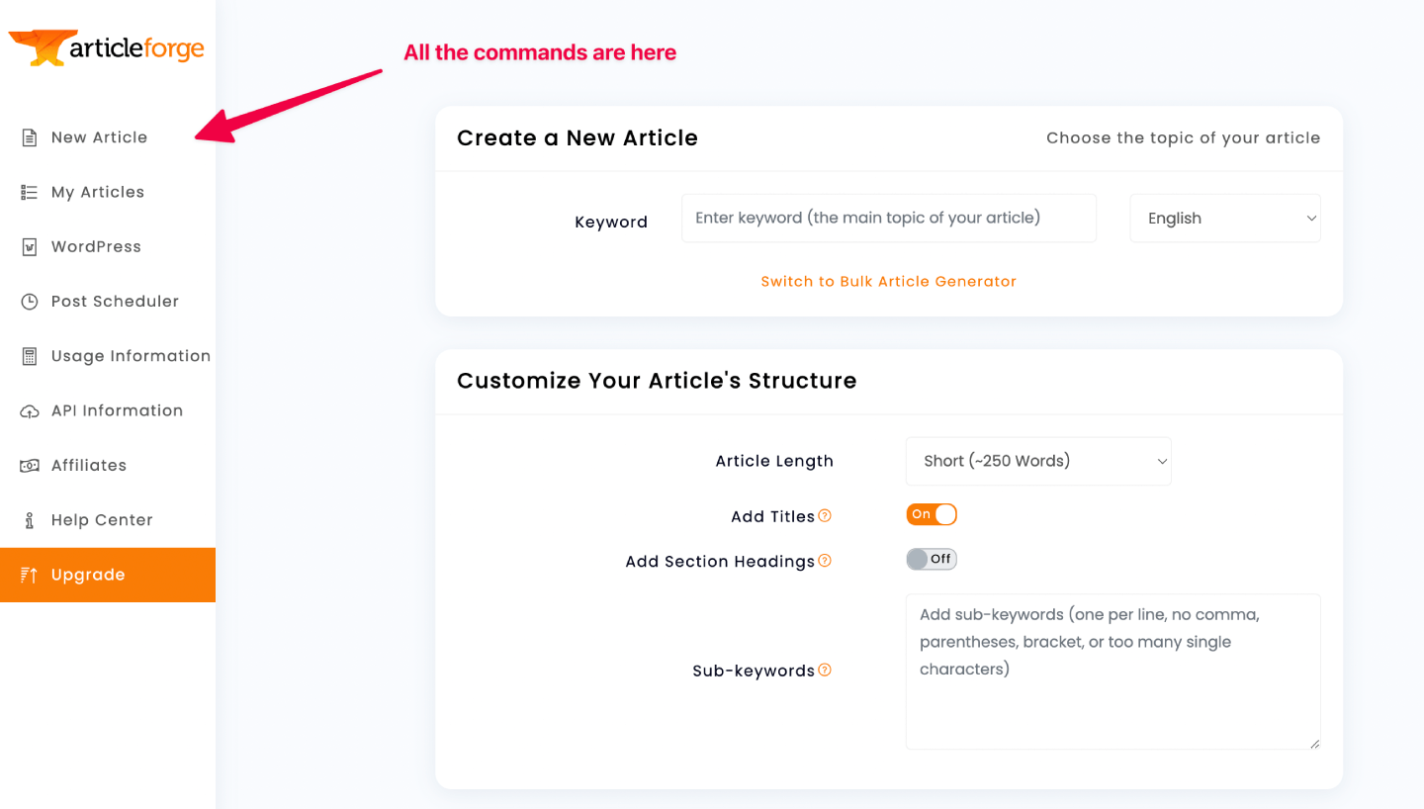This screenshot has width=1424, height=809.
Task: Click the WordPress sidebar icon
Action: pos(30,247)
